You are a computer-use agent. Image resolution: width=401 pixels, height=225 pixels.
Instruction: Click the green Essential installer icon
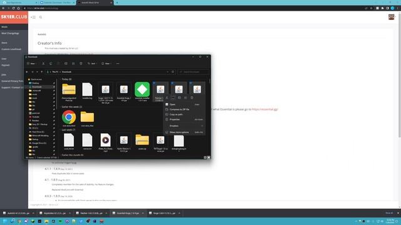coord(142,89)
